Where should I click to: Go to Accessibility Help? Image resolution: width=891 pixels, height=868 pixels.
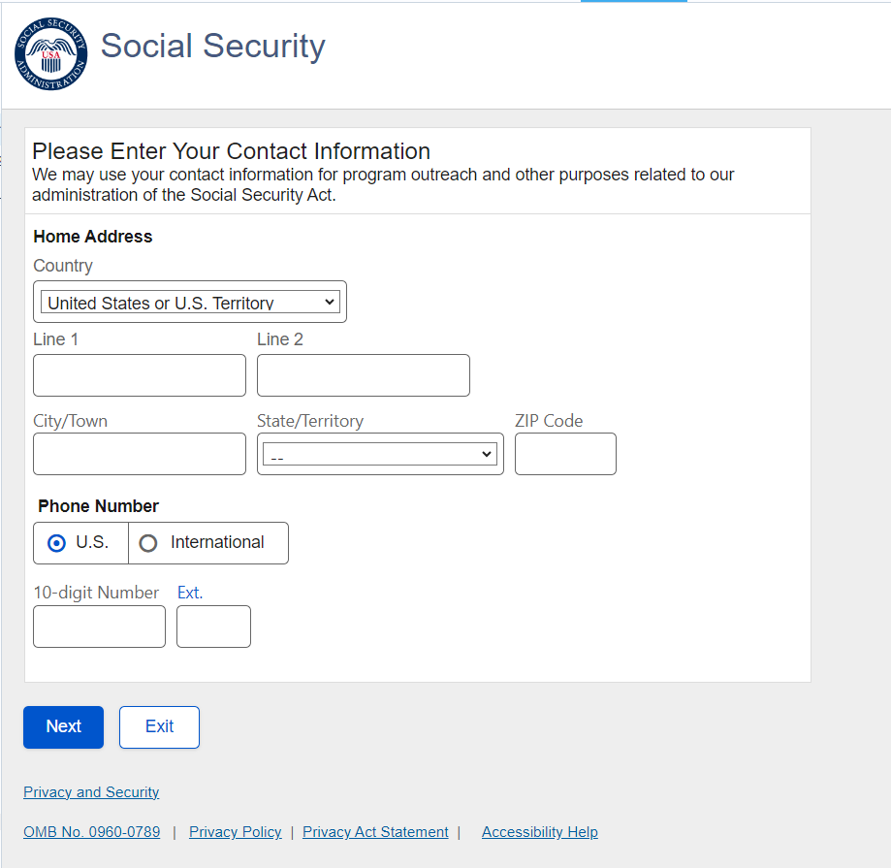click(x=539, y=832)
